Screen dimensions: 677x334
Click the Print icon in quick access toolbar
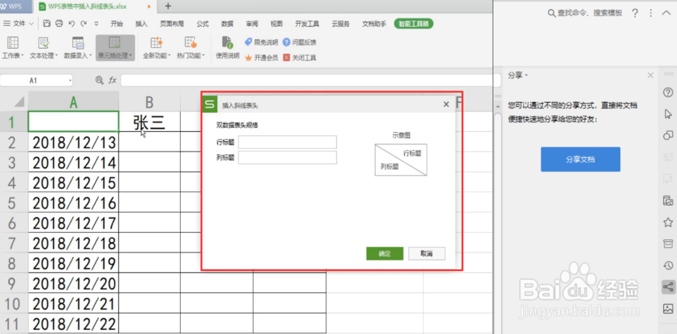[x=60, y=24]
